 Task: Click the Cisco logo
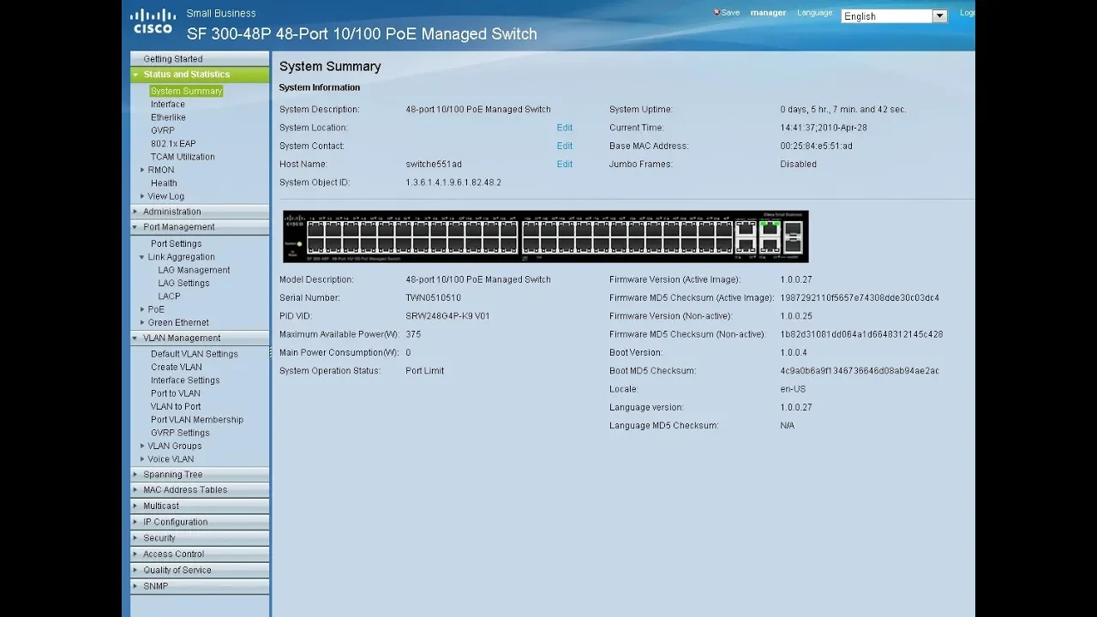click(153, 21)
